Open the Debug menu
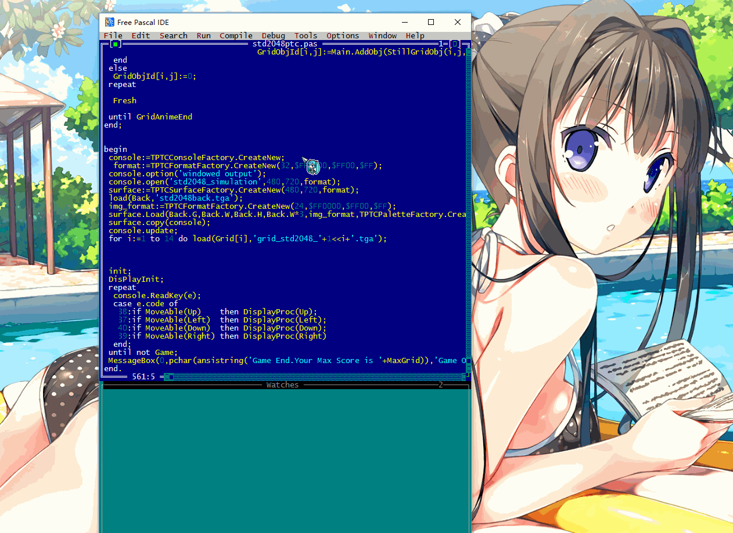 coord(273,35)
